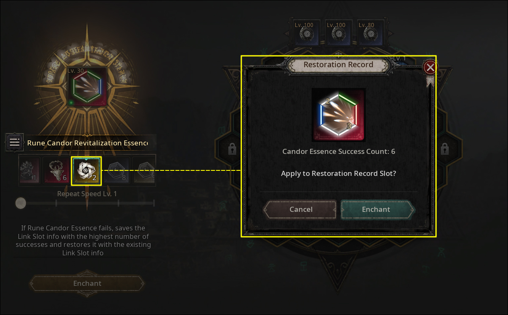Select the partially visible essence after count 8
The image size is (508, 315).
click(x=144, y=171)
